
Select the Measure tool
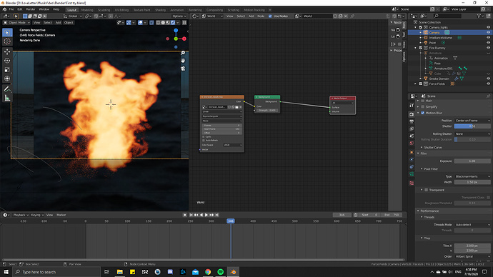[x=7, y=98]
